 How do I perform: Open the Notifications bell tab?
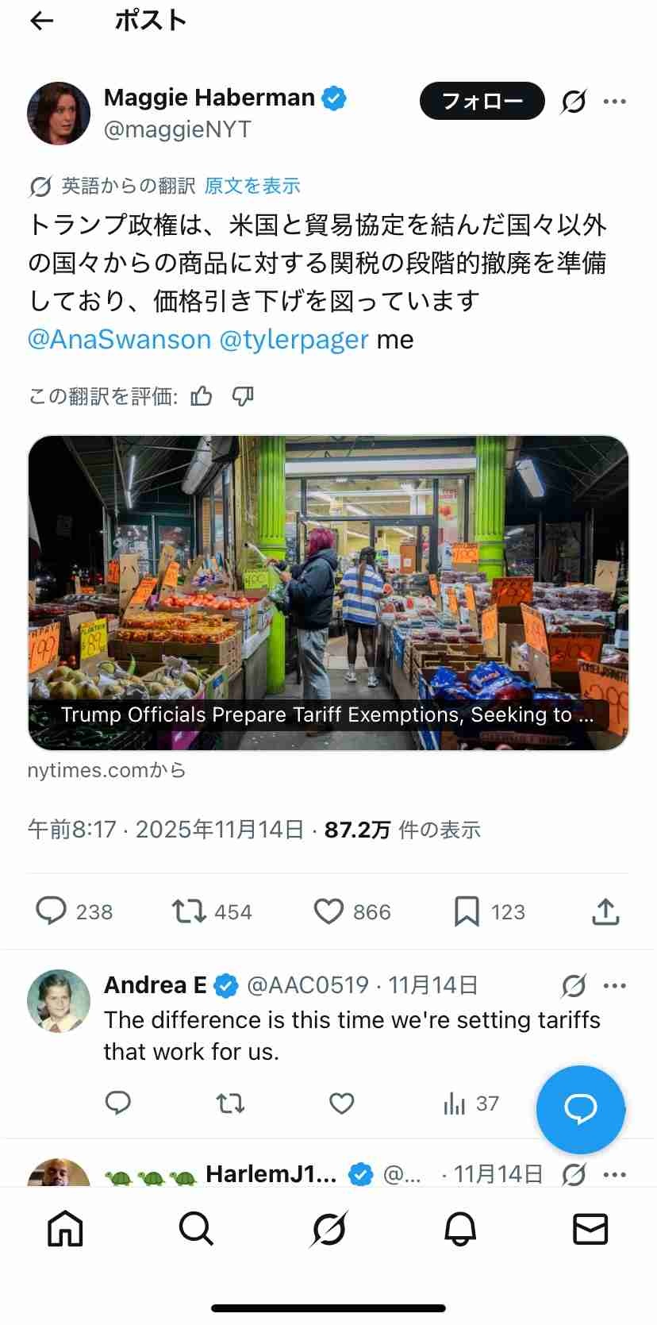click(x=459, y=1229)
